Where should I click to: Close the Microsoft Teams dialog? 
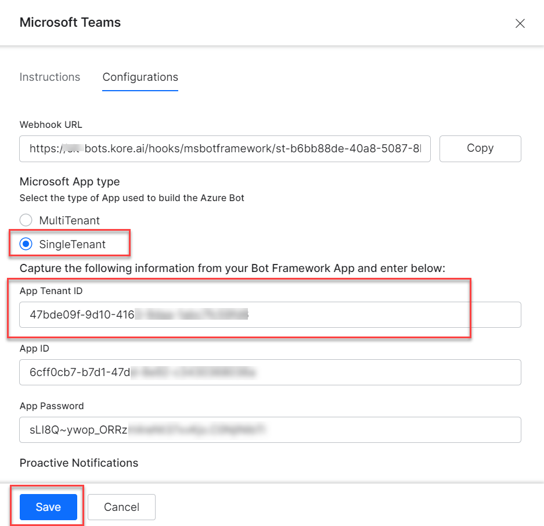tap(520, 23)
